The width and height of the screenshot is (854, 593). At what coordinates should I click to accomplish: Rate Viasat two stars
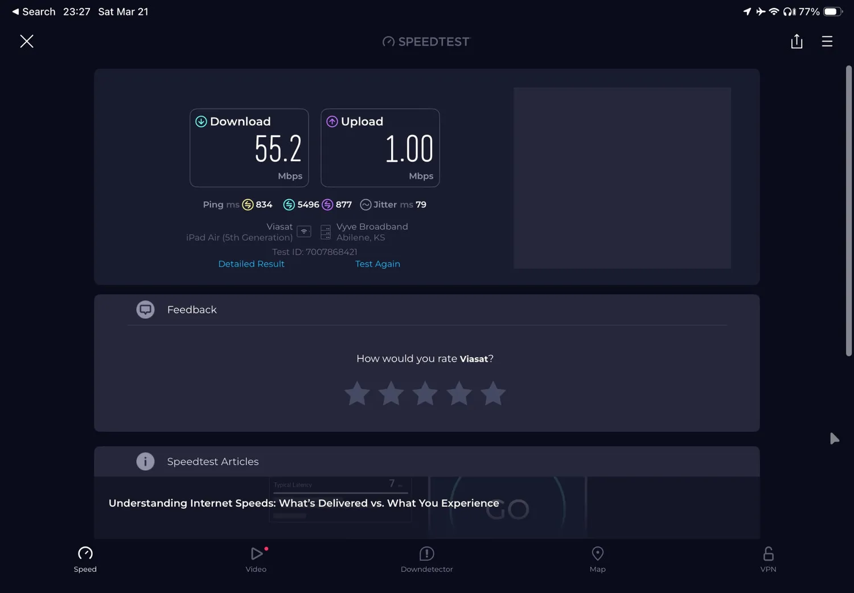click(x=391, y=393)
